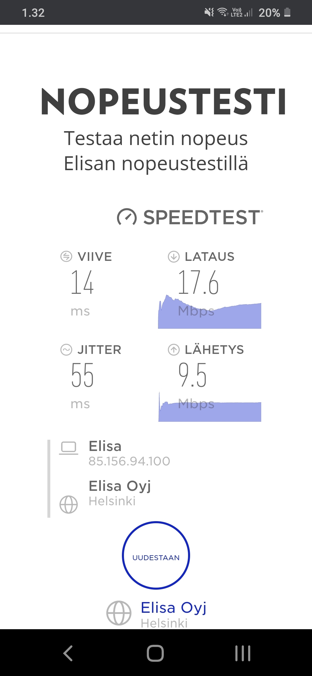
Task: Tap the Android back navigation button
Action: [68, 653]
